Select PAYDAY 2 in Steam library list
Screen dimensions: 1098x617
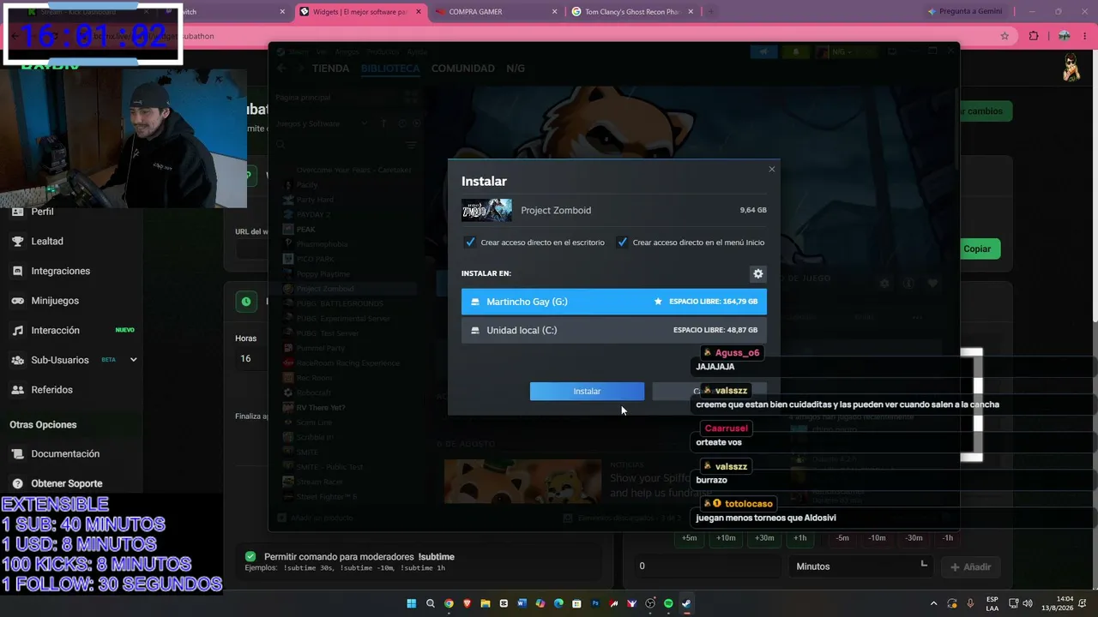[x=313, y=214]
